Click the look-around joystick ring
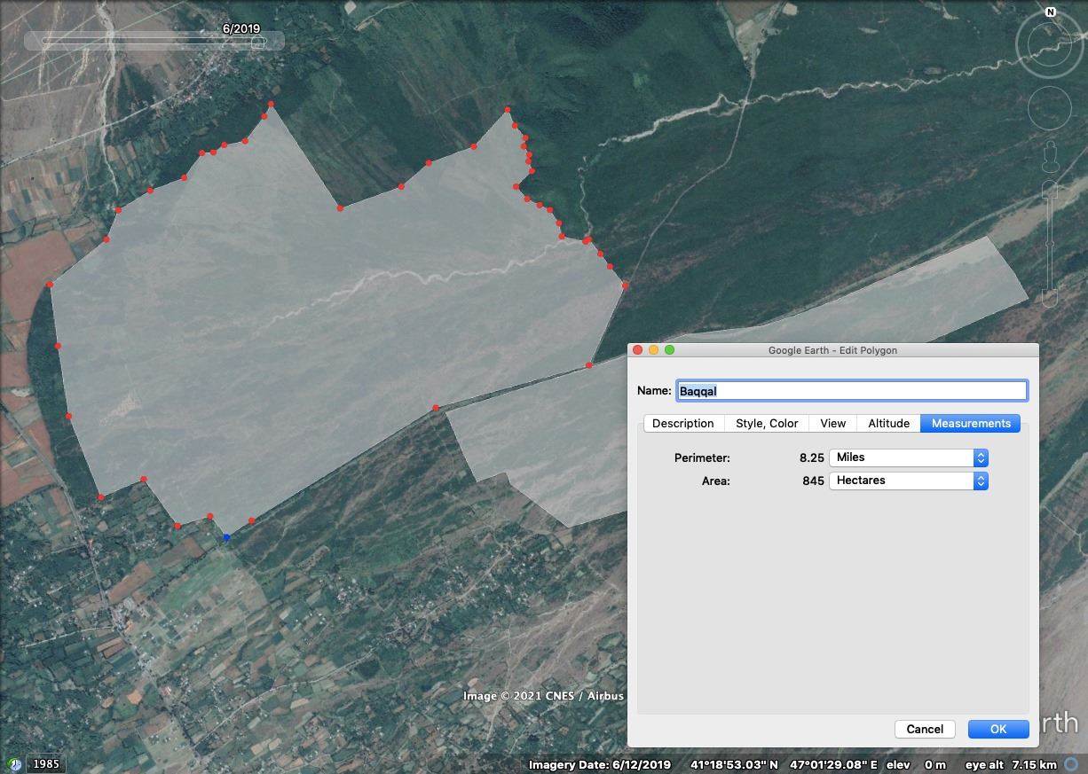1088x774 pixels. [x=1050, y=43]
